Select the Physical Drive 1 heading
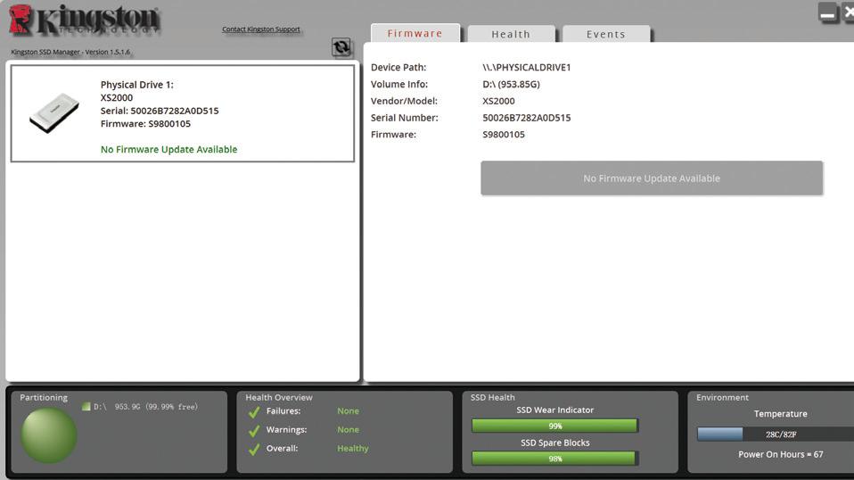The image size is (854, 480). coord(136,85)
